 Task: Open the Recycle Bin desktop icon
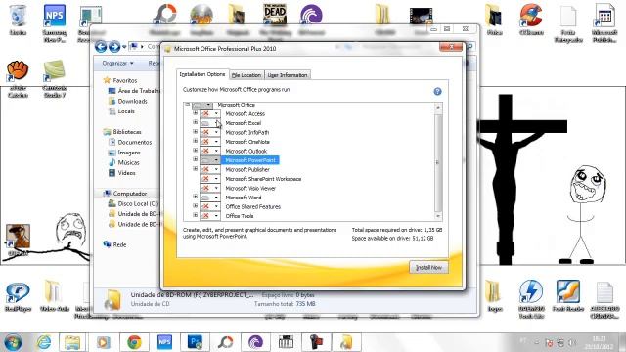coord(18,20)
